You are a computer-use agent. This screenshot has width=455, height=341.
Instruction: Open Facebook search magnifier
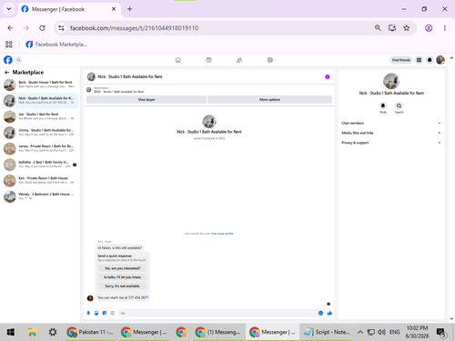pyautogui.click(x=18, y=60)
